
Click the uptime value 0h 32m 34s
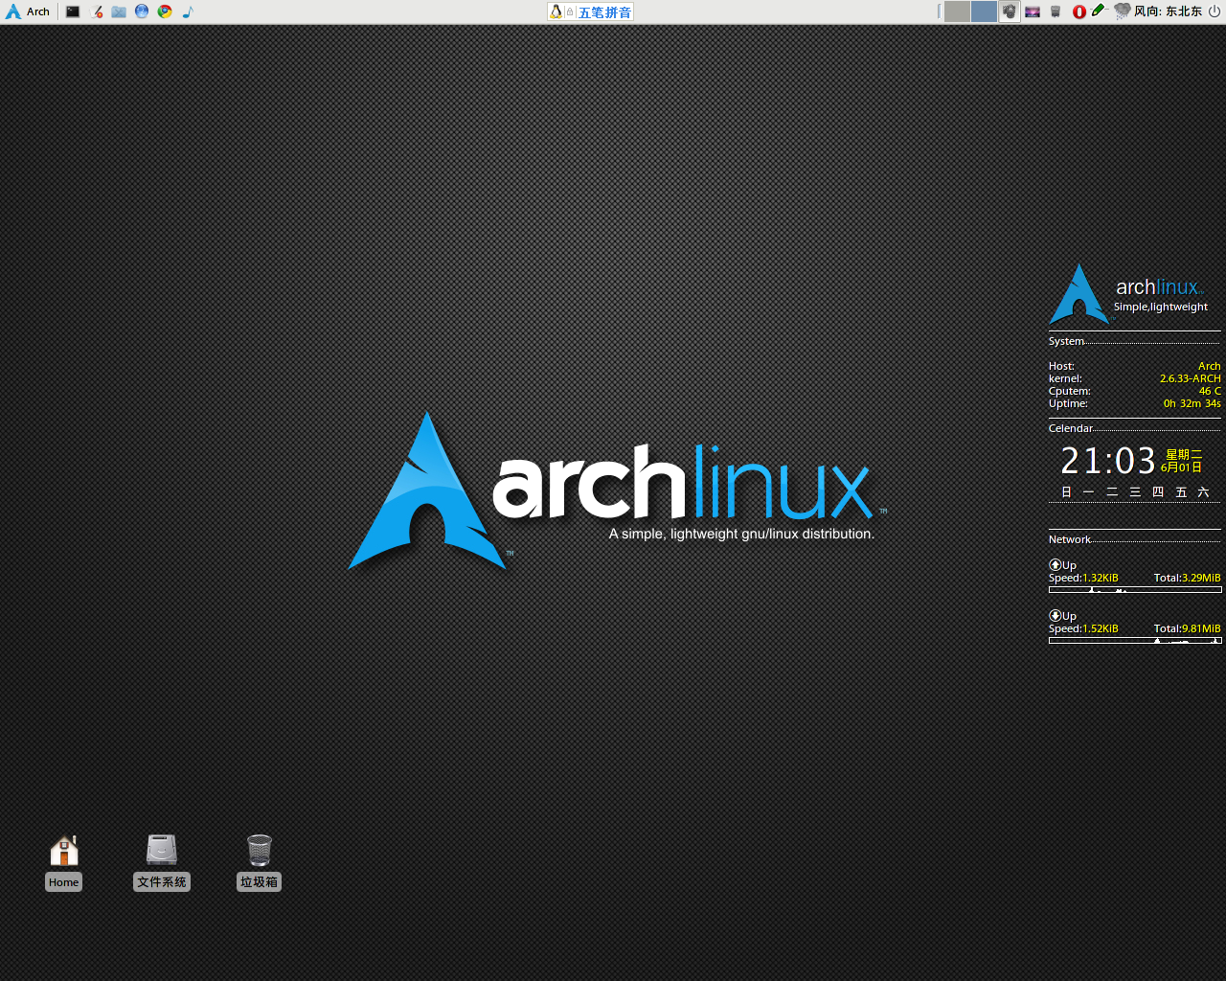pyautogui.click(x=1192, y=403)
